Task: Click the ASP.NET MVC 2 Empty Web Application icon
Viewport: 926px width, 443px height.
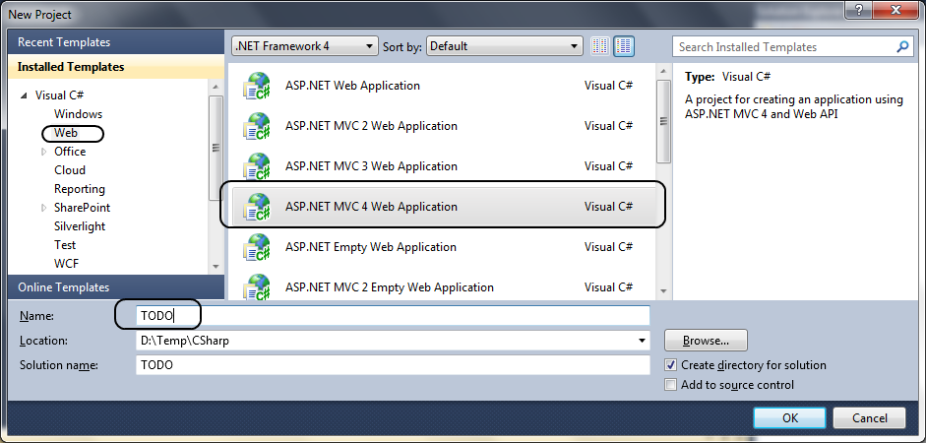Action: tap(256, 285)
